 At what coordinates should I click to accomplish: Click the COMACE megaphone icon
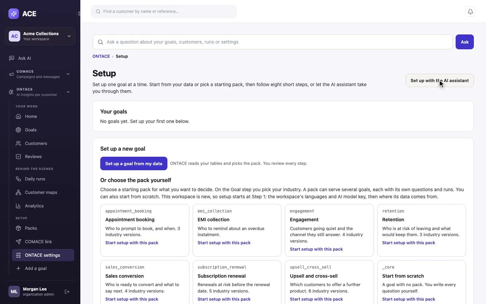click(x=11, y=74)
